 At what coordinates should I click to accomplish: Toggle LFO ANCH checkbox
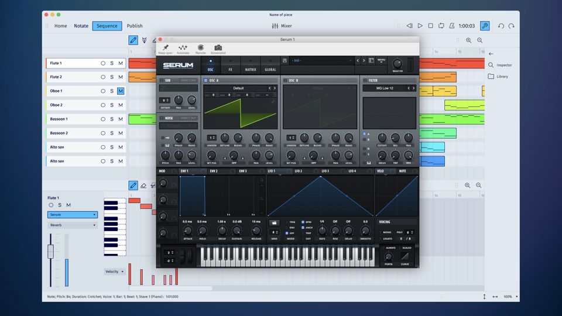coord(303,228)
